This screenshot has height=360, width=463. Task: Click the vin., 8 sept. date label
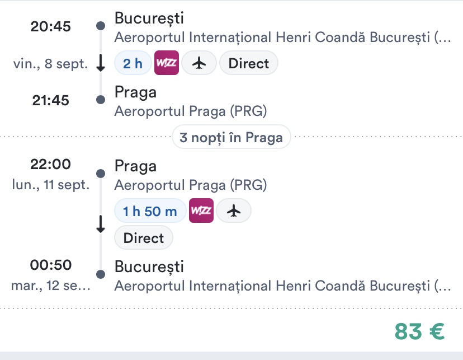coord(50,63)
